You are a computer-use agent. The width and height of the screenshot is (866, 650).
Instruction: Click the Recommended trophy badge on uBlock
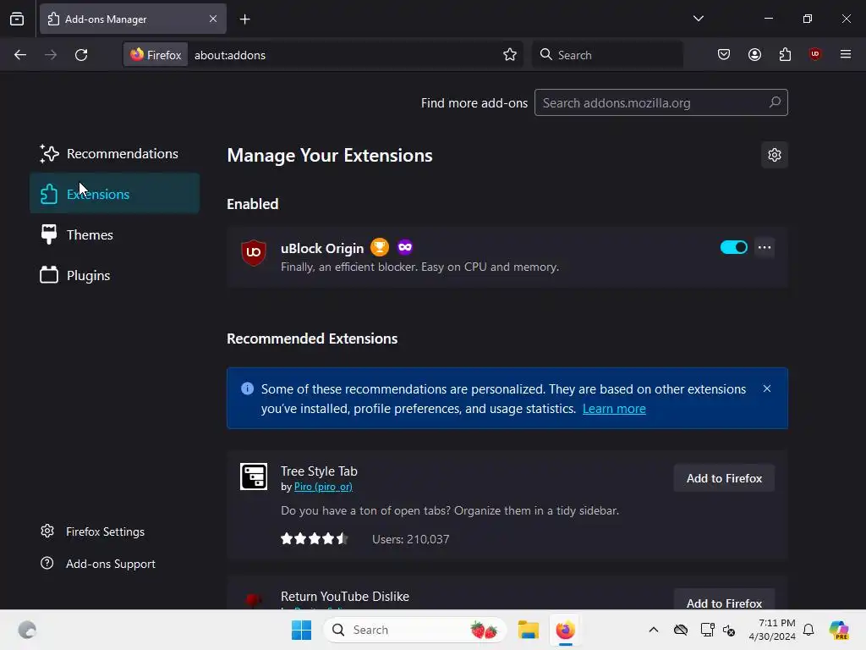click(380, 247)
